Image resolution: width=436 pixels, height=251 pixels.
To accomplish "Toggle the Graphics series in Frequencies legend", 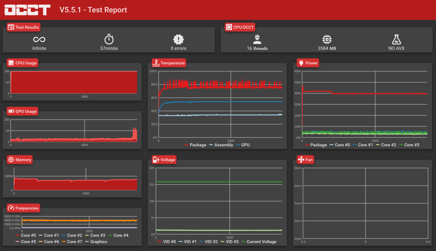I will pyautogui.click(x=96, y=242).
